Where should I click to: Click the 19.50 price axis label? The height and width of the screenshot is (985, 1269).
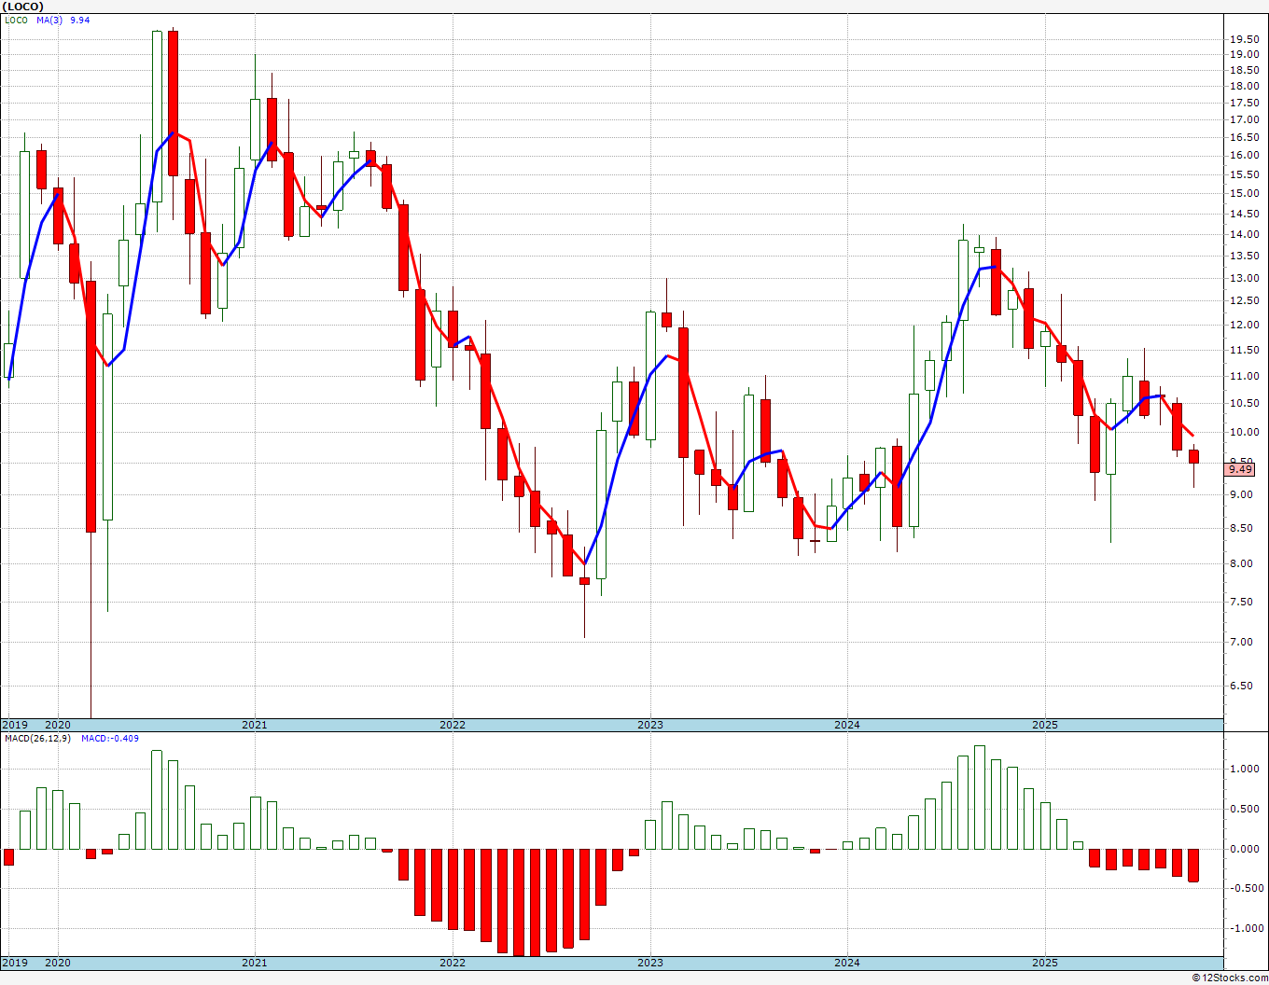pos(1243,39)
